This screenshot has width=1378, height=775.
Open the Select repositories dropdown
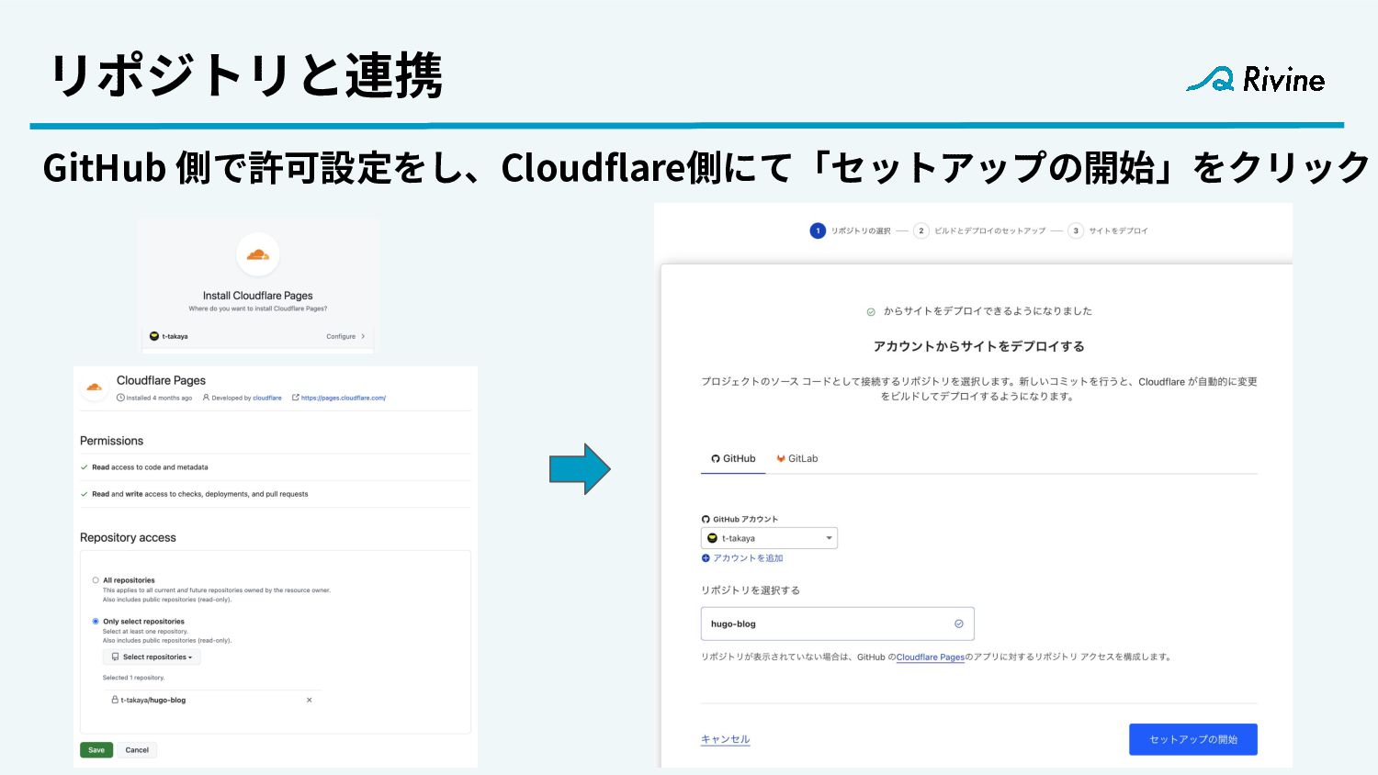click(152, 657)
